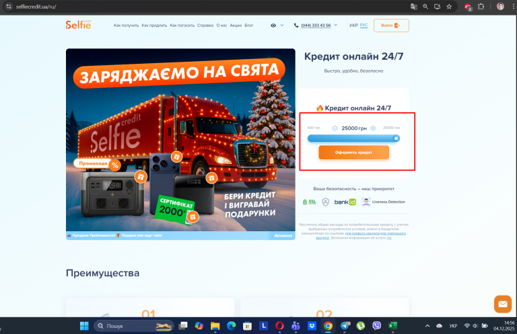The width and height of the screenshot is (517, 334).
Task: Open Task View on the taskbar
Action: click(x=183, y=326)
